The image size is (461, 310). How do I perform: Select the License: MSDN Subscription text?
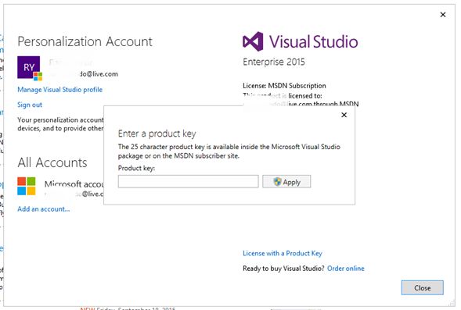click(x=284, y=86)
